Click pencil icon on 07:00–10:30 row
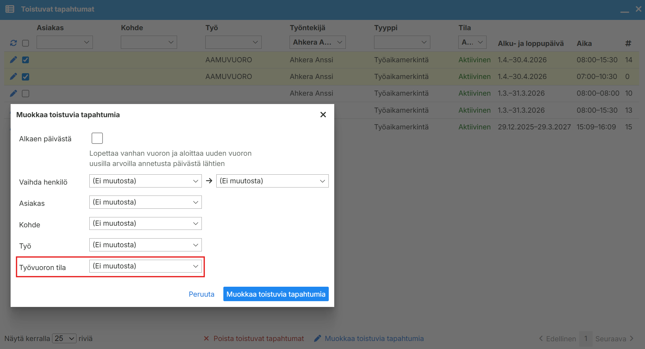 point(13,76)
